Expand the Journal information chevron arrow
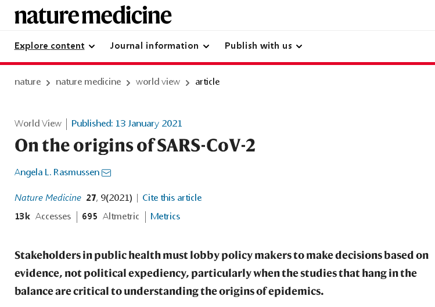This screenshot has height=307, width=435. (206, 46)
